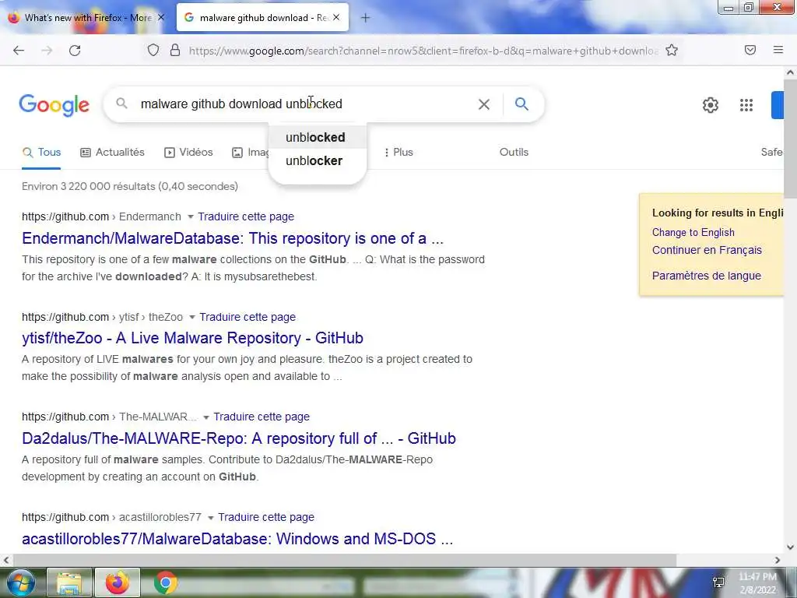Choose the 'unblocker' suggestion
797x598 pixels.
point(318,160)
